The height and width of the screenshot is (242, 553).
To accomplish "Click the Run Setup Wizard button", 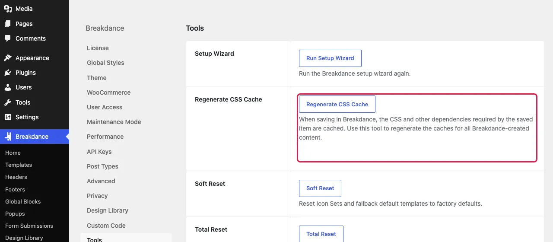I will pyautogui.click(x=330, y=58).
